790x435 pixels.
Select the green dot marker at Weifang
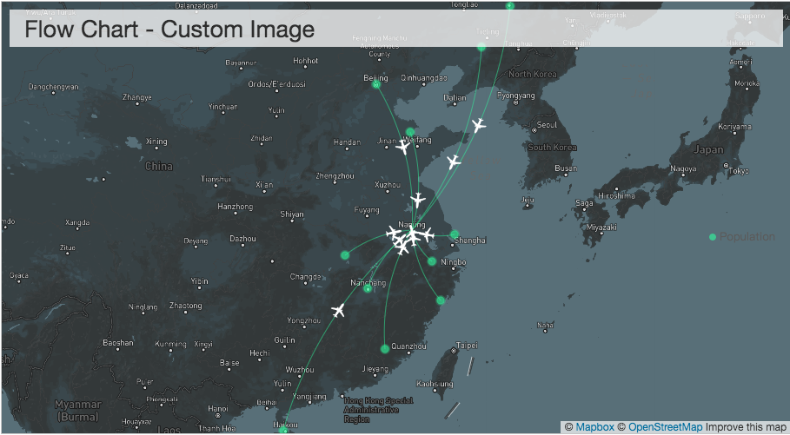click(x=410, y=132)
